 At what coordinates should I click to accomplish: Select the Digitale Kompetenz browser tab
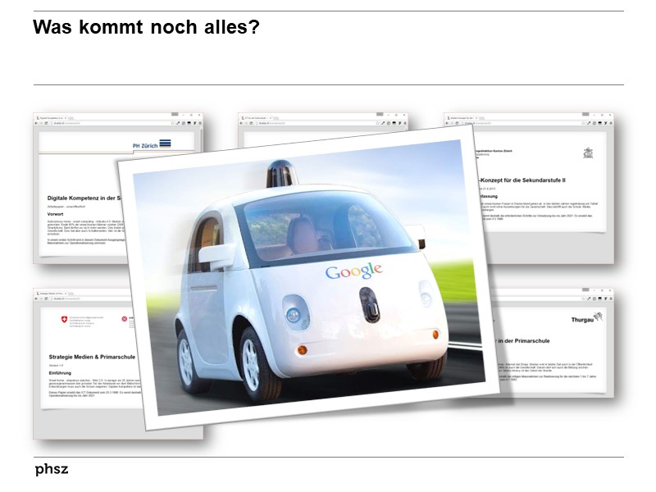coord(50,116)
